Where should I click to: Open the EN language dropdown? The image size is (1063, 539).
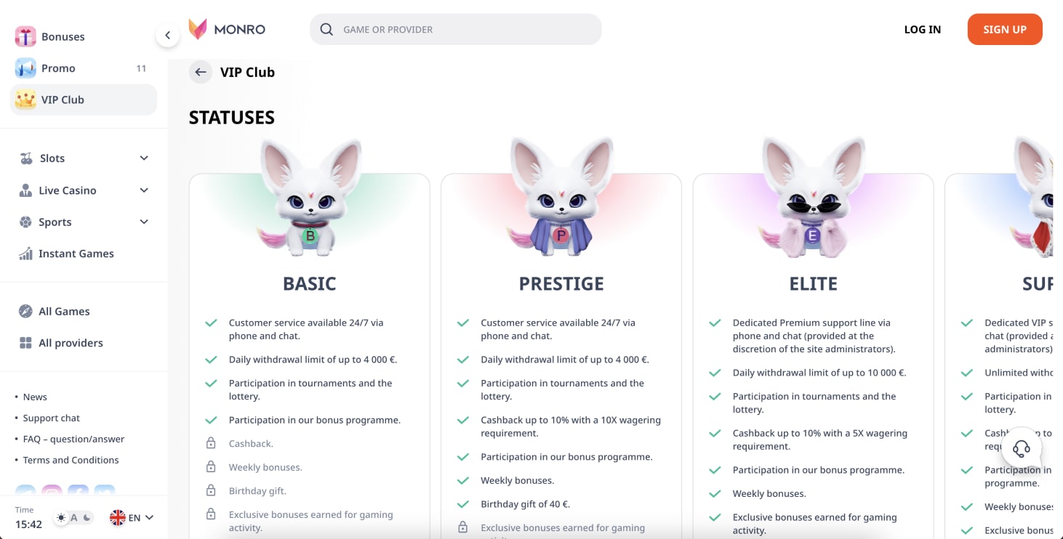point(132,518)
